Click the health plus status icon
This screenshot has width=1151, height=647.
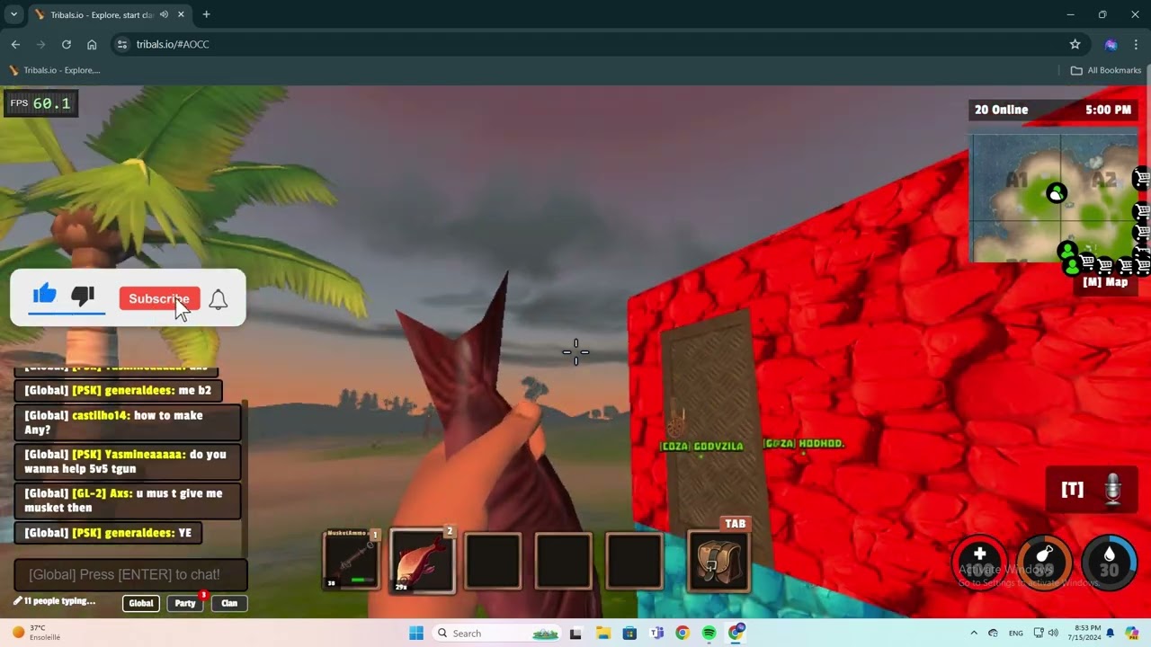pos(980,562)
